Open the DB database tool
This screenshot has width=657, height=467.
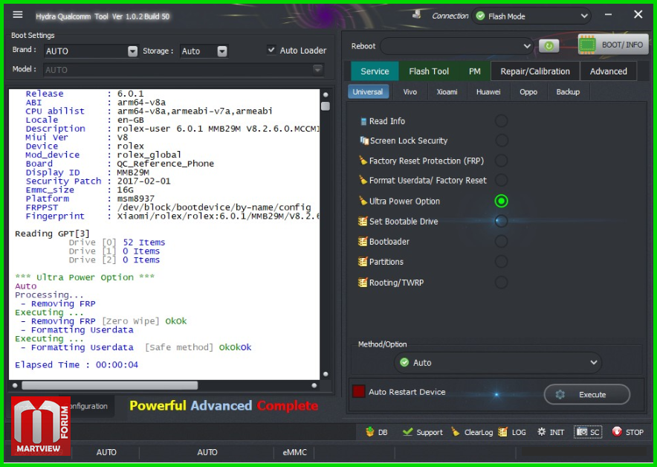(x=377, y=432)
